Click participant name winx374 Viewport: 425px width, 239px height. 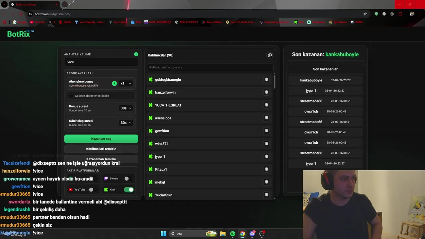pos(162,144)
